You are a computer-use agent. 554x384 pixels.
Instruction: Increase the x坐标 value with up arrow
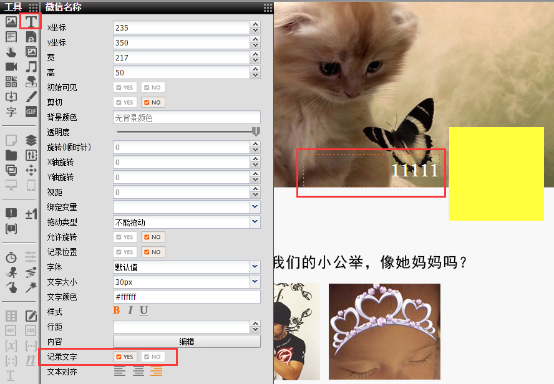[255, 24]
